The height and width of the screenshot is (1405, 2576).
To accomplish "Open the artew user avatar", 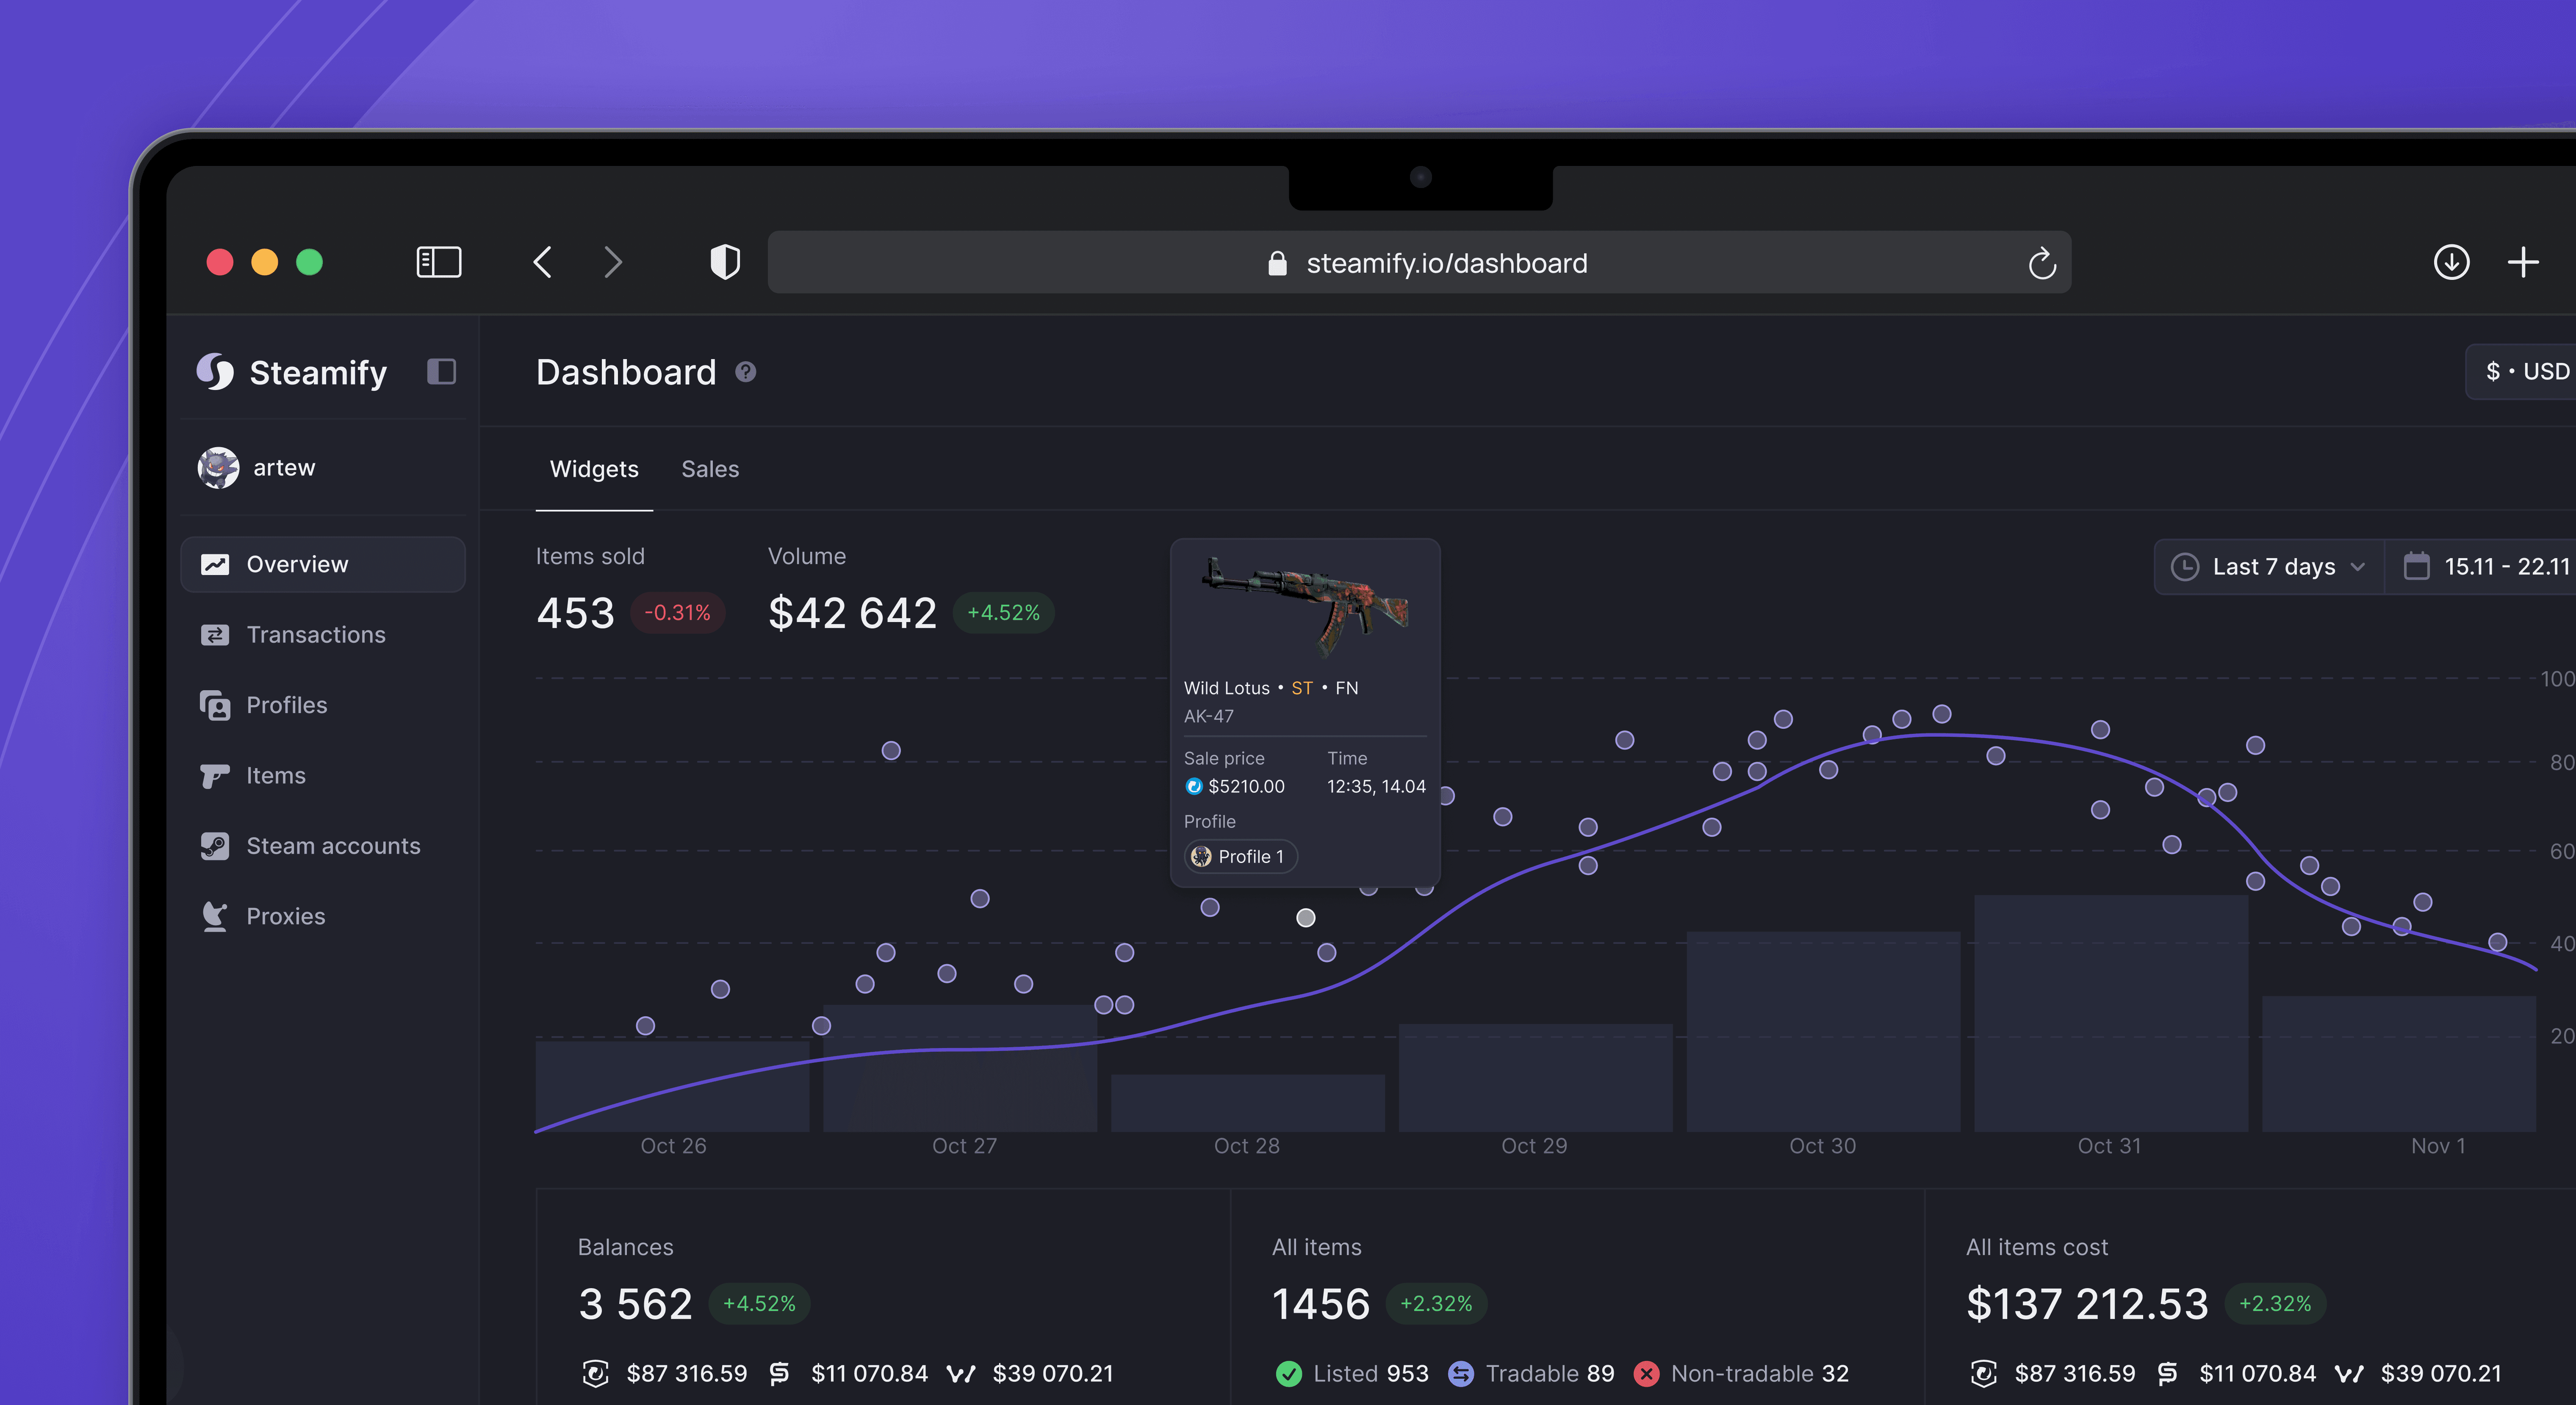I will point(218,468).
